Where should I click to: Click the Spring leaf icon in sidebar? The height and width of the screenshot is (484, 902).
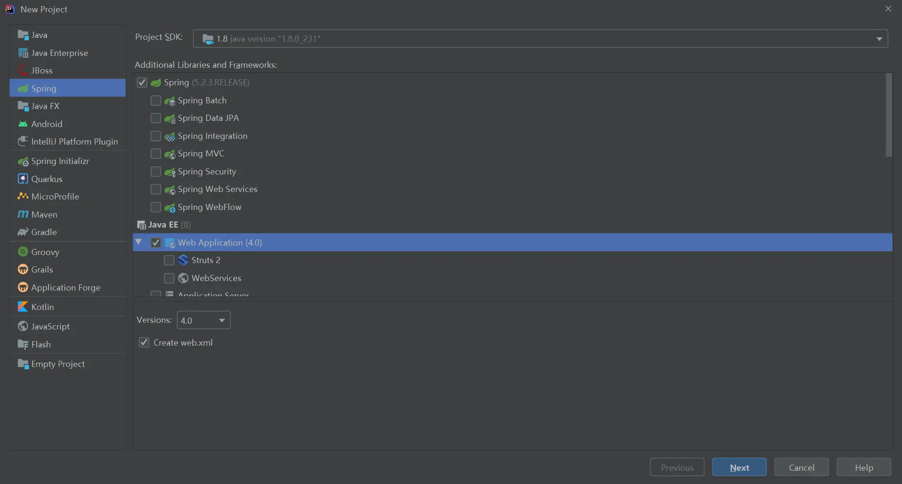click(x=23, y=89)
